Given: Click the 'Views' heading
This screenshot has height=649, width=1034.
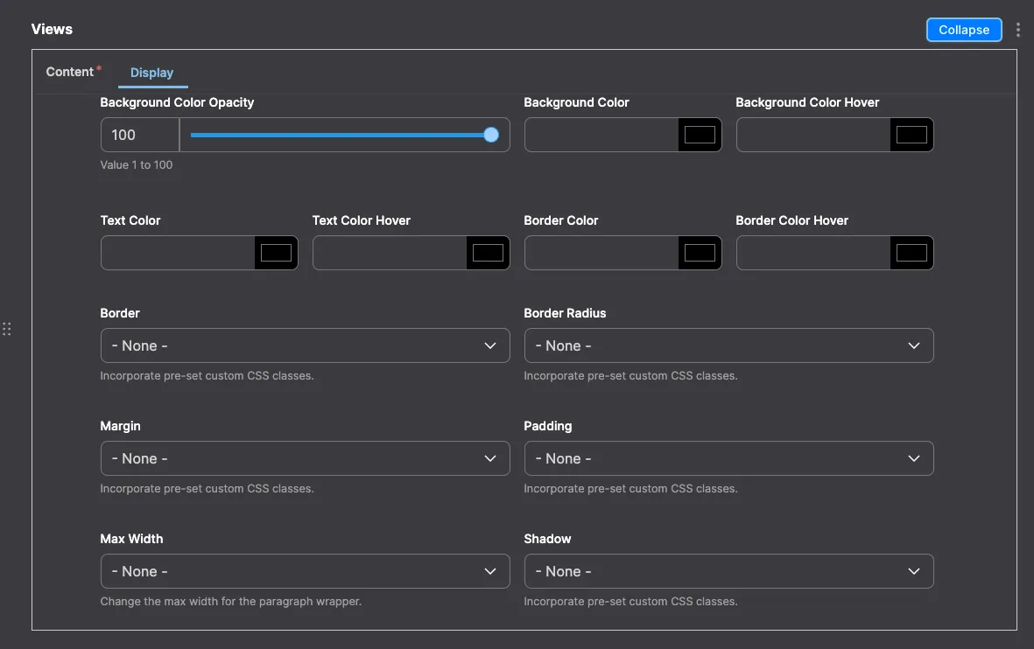Looking at the screenshot, I should tap(53, 29).
